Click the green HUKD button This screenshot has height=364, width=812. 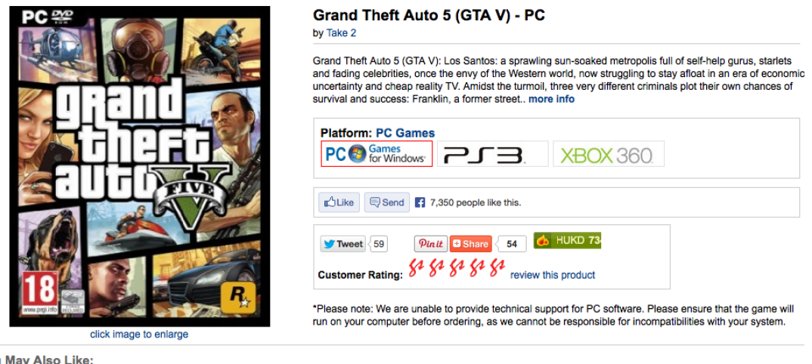click(x=567, y=241)
